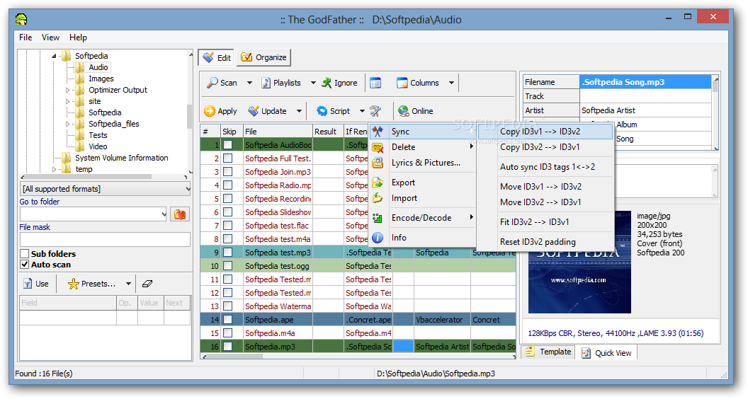Click the Import menu icon
Image resolution: width=748 pixels, height=399 pixels.
click(378, 198)
